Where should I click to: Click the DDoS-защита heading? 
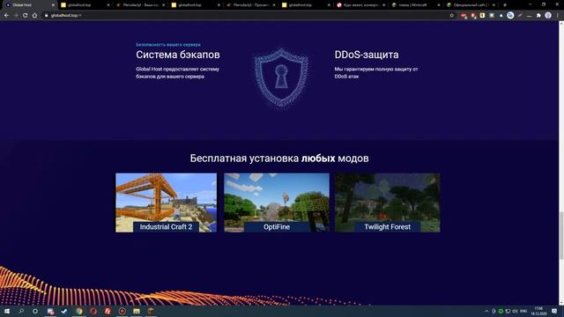click(367, 55)
